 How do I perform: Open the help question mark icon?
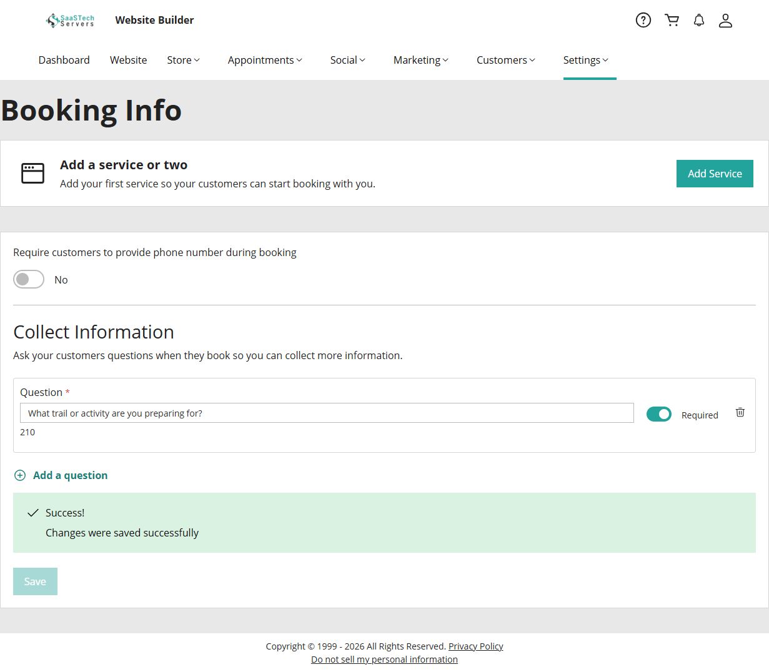tap(643, 20)
